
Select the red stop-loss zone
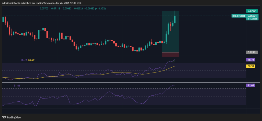tap(170, 54)
